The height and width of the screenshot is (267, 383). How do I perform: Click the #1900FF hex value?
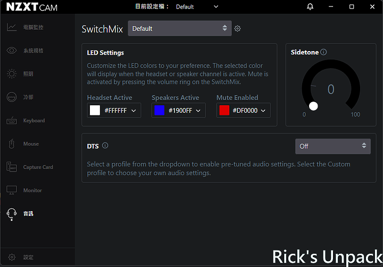tap(180, 111)
